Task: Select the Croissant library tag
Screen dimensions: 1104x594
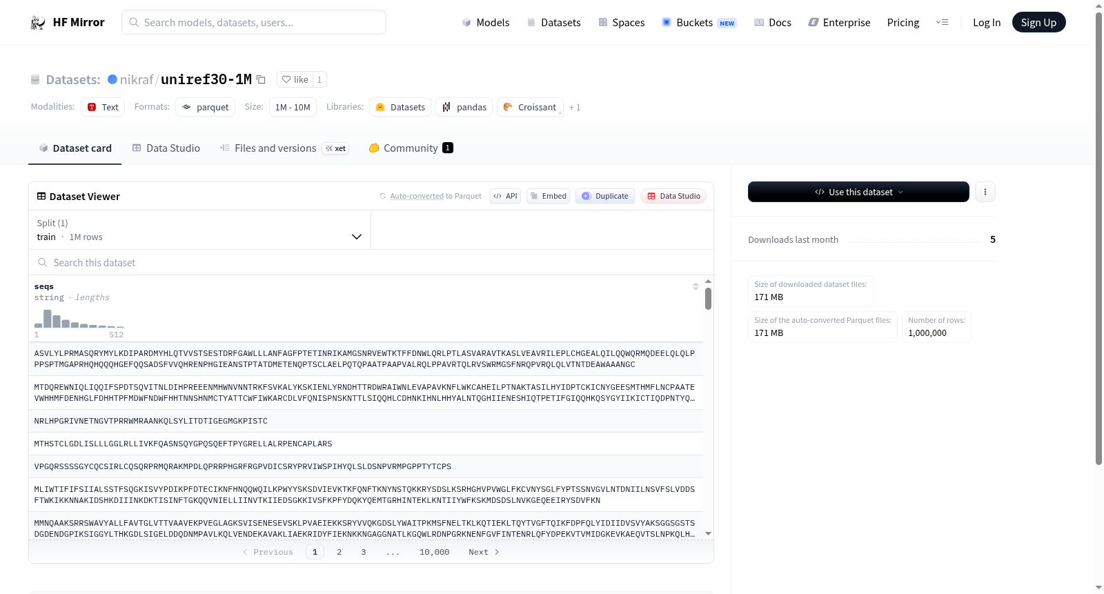Action: 530,107
